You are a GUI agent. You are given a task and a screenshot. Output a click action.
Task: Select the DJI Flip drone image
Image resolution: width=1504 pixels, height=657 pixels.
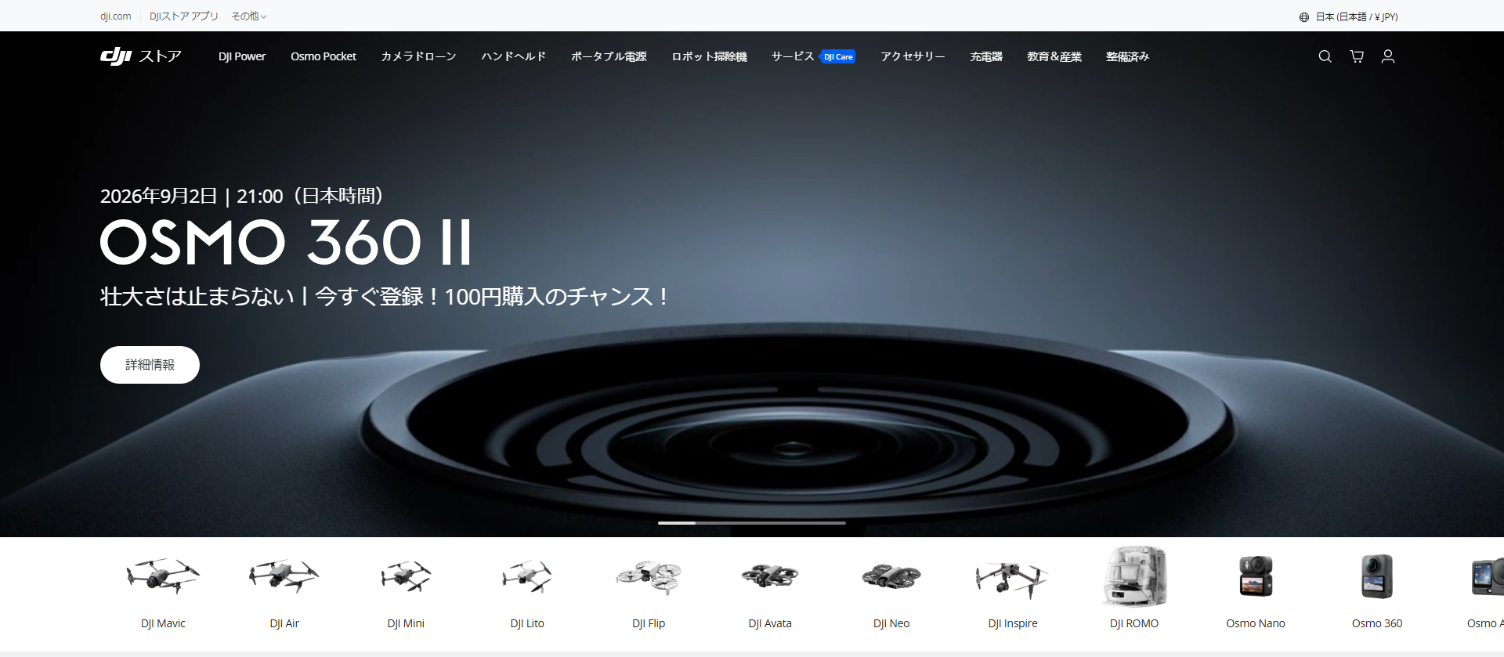click(x=649, y=576)
